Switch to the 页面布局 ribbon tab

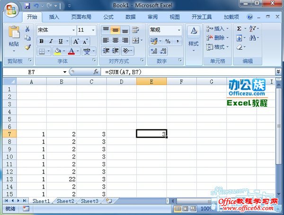[x=81, y=17]
